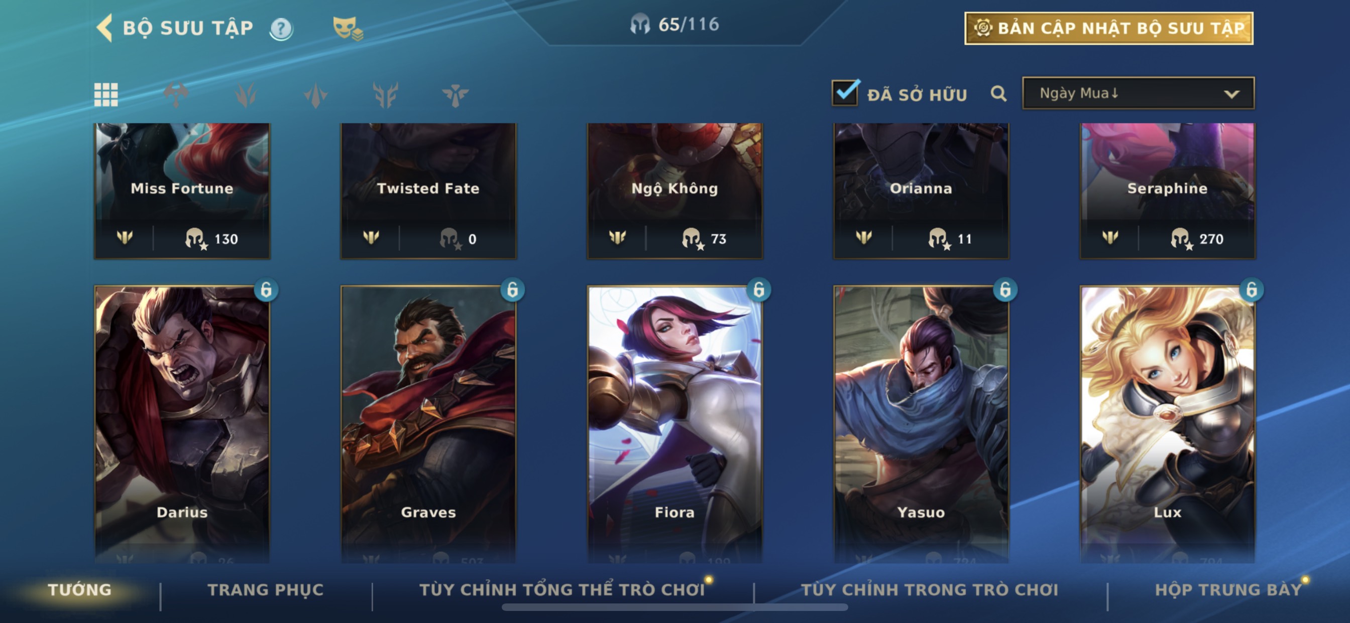Image resolution: width=1350 pixels, height=623 pixels.
Task: Click the Bản Cập Nhật Bộ Sưu Tập button
Action: (x=1109, y=28)
